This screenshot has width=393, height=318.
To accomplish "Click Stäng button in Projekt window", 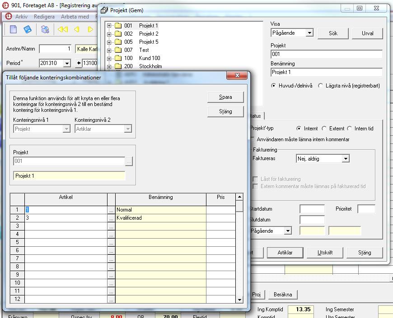I will point(365,253).
